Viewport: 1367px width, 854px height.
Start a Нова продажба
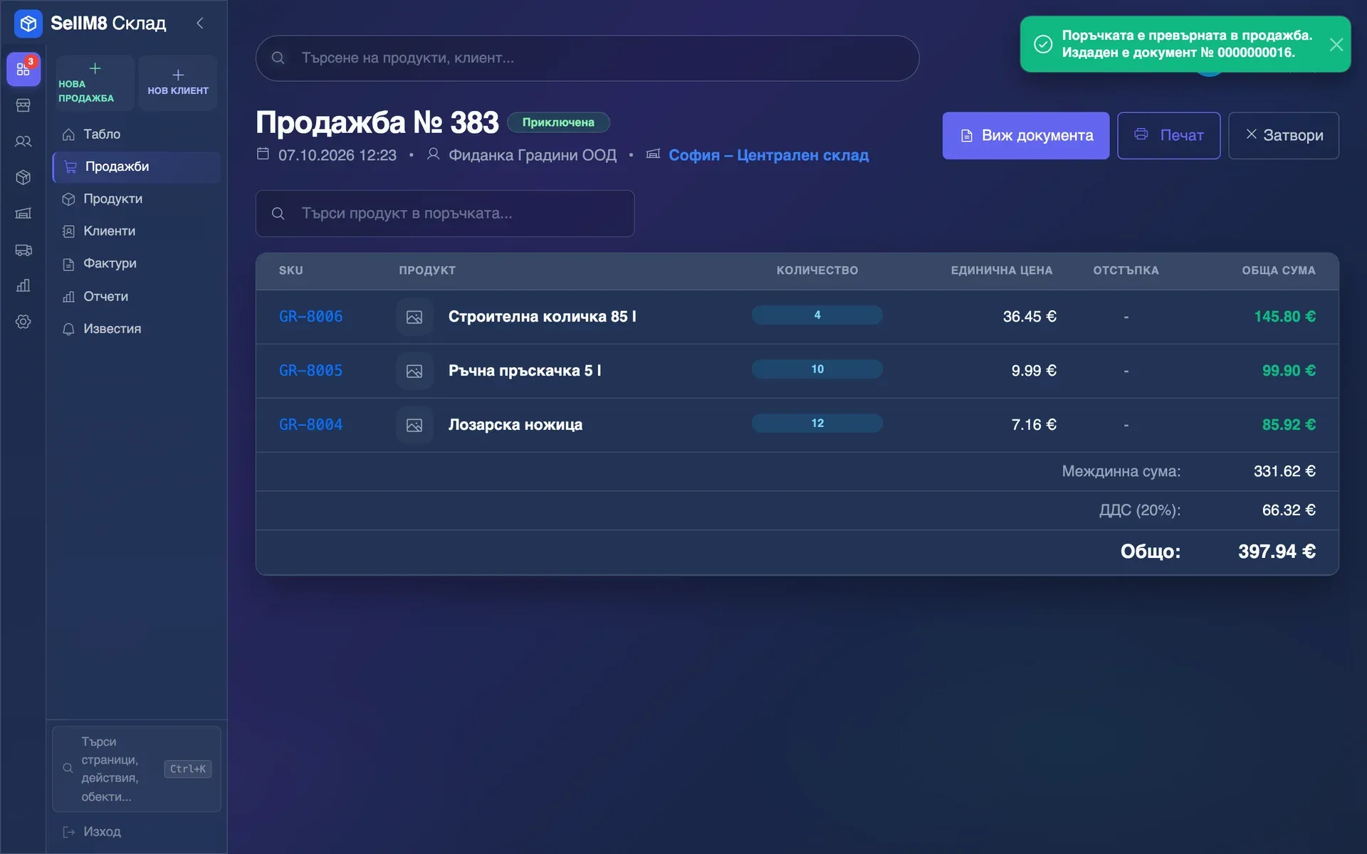click(x=95, y=83)
